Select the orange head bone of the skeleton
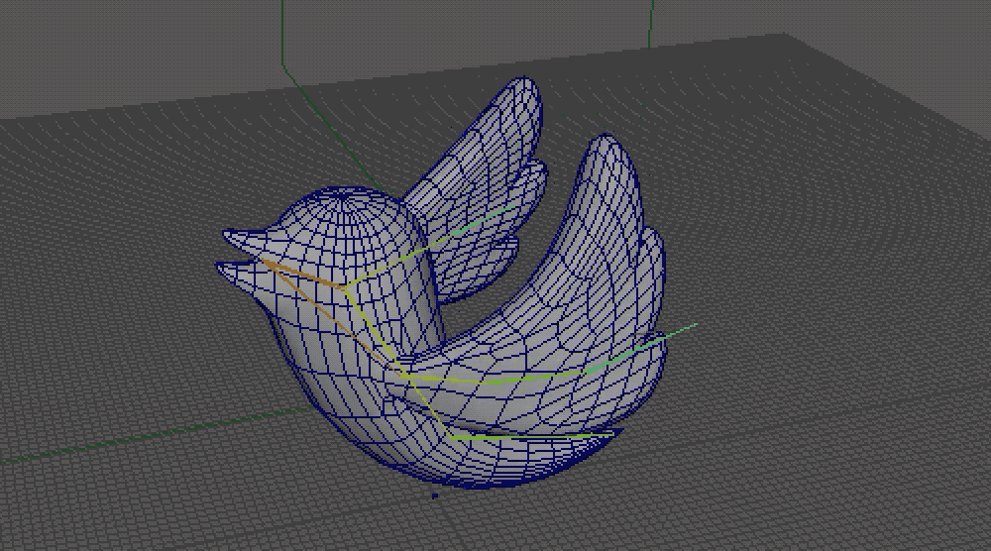The image size is (991, 551). (x=302, y=275)
